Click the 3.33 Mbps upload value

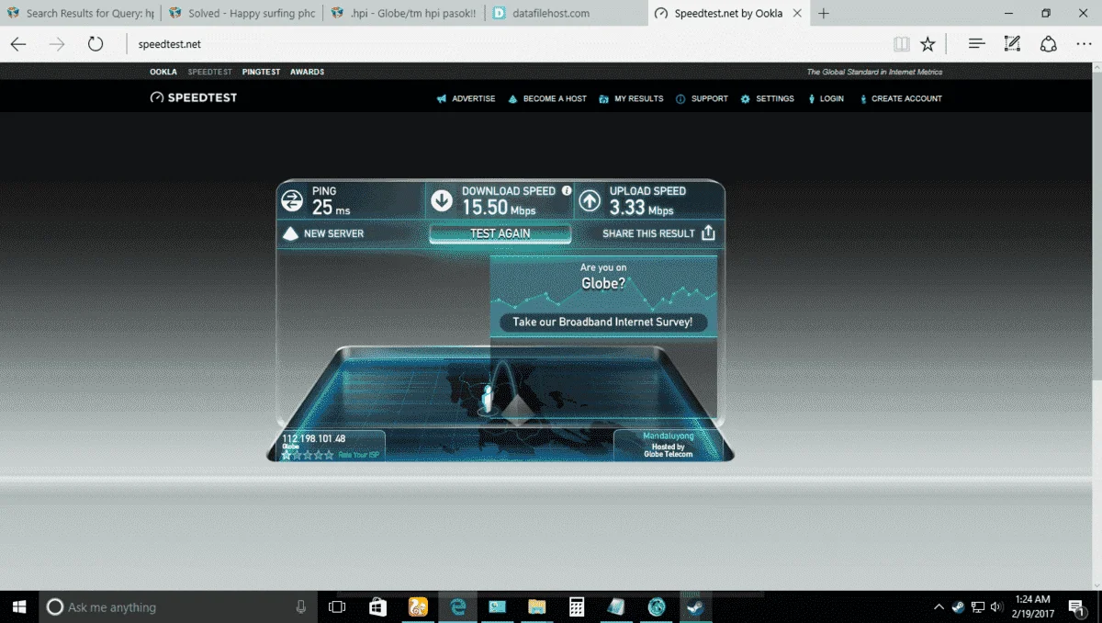[x=641, y=209]
